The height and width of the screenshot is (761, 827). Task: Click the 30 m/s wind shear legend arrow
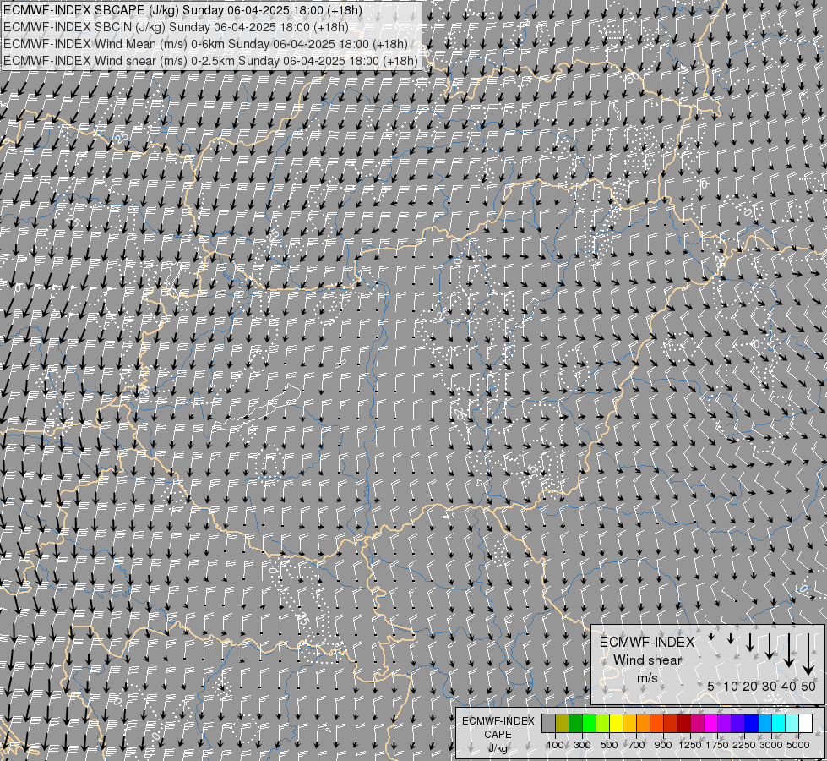(770, 646)
